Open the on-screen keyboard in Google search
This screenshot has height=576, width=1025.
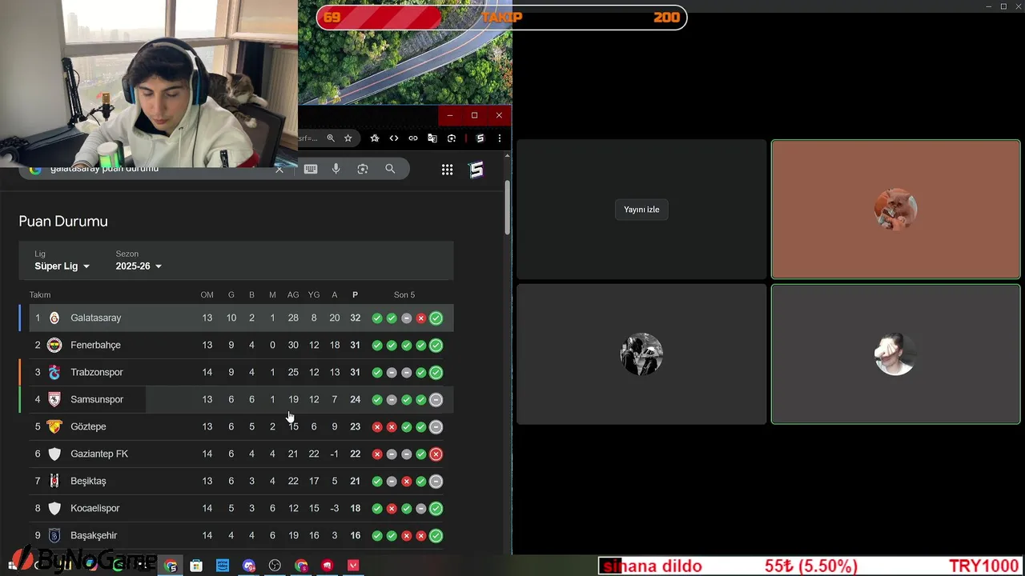pos(311,169)
